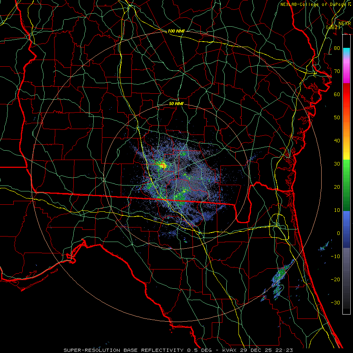
Task: Click the -20 dBZ scale value
Action: pyautogui.click(x=335, y=280)
